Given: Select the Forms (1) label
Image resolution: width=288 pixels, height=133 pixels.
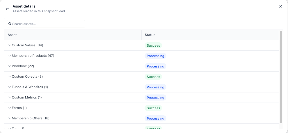Looking at the screenshot, I should [x=19, y=108].
